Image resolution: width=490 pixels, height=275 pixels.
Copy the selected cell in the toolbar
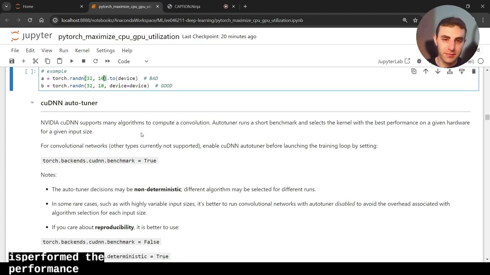coord(47,61)
